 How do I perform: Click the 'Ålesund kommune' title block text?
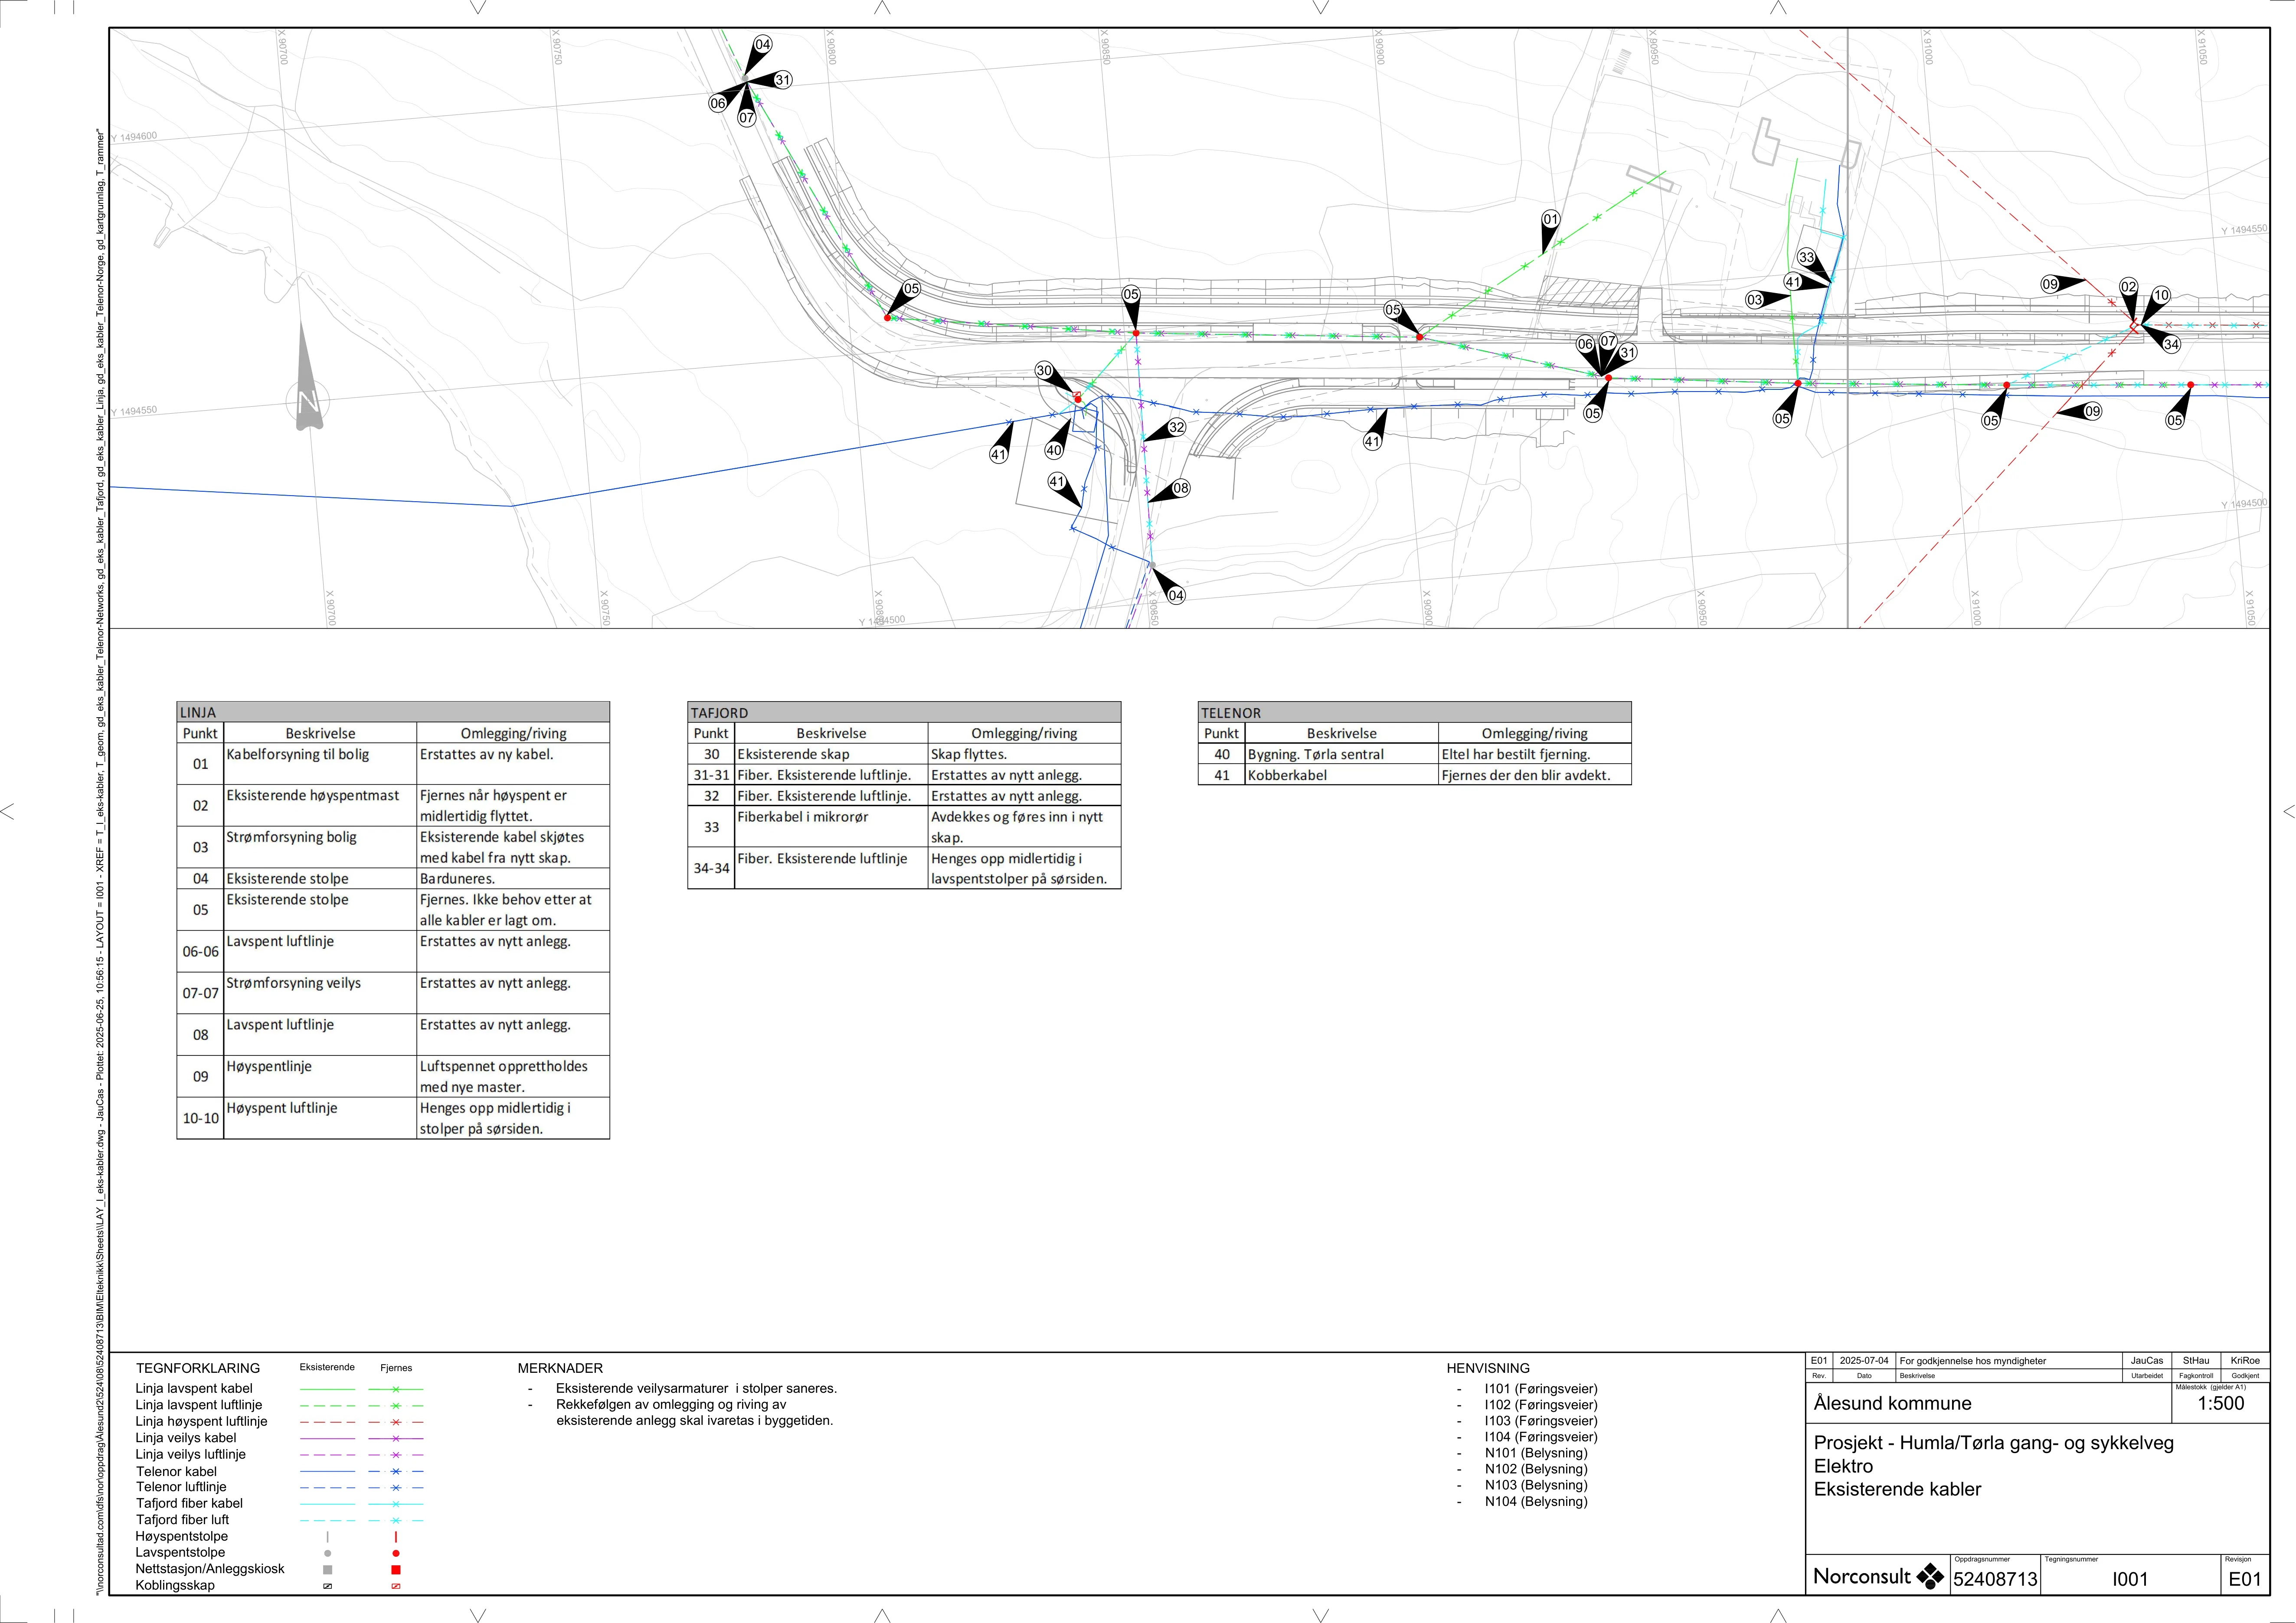(x=1893, y=1403)
